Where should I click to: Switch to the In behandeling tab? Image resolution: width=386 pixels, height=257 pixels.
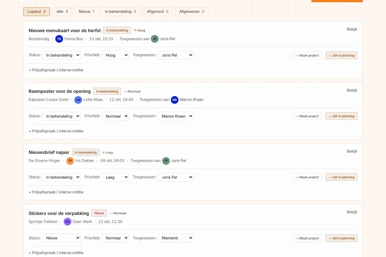point(120,11)
